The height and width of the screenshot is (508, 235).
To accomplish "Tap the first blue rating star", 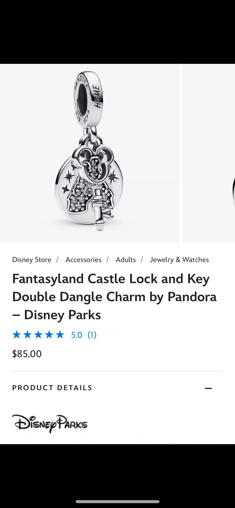I will point(17,335).
